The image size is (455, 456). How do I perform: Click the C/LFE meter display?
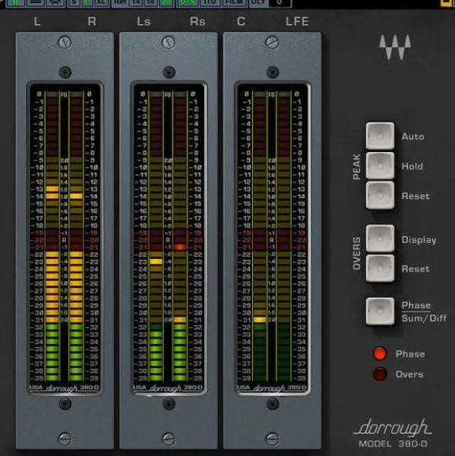(x=272, y=238)
